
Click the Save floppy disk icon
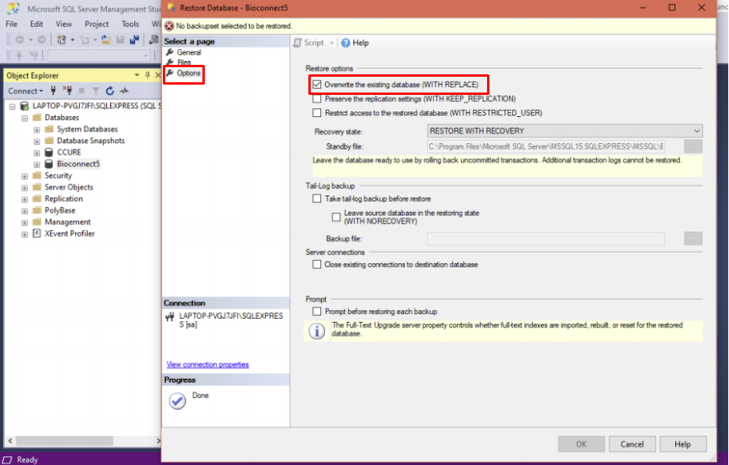120,40
